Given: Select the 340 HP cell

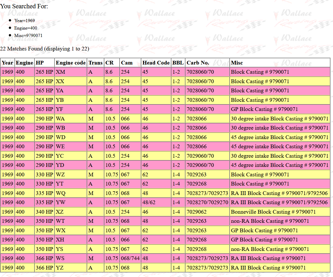Looking at the screenshot, I should click(44, 212).
